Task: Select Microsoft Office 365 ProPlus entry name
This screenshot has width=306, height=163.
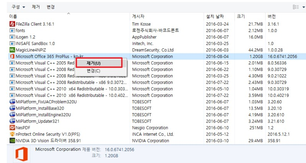Action: click(50, 56)
